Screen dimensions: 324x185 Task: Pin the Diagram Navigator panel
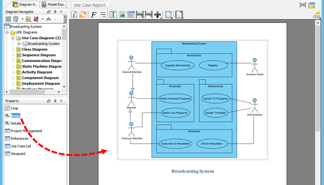[55, 12]
